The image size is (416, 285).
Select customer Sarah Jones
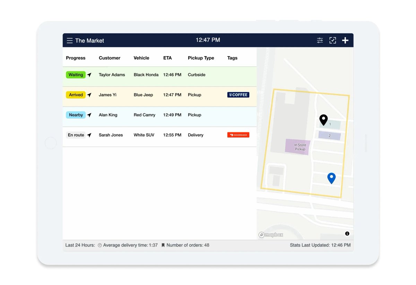[111, 135]
